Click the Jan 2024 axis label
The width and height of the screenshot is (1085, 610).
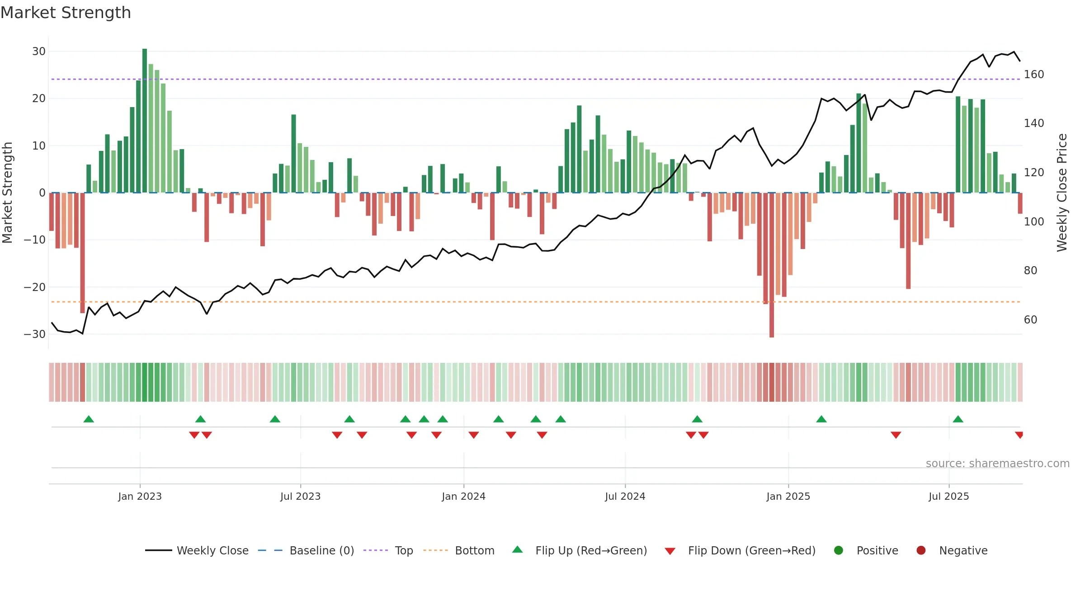pos(464,496)
